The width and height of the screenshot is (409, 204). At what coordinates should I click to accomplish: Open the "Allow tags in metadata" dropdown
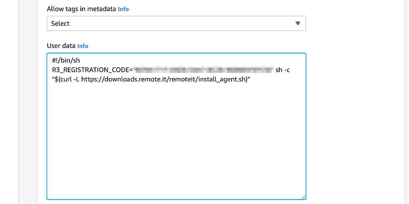coord(176,23)
